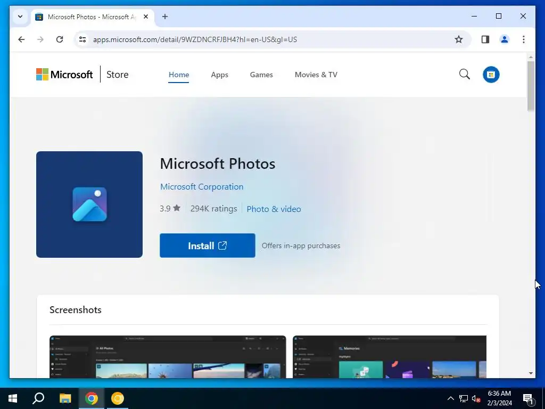View site information icon in address bar
Screen dimensions: 545x409
click(82, 39)
